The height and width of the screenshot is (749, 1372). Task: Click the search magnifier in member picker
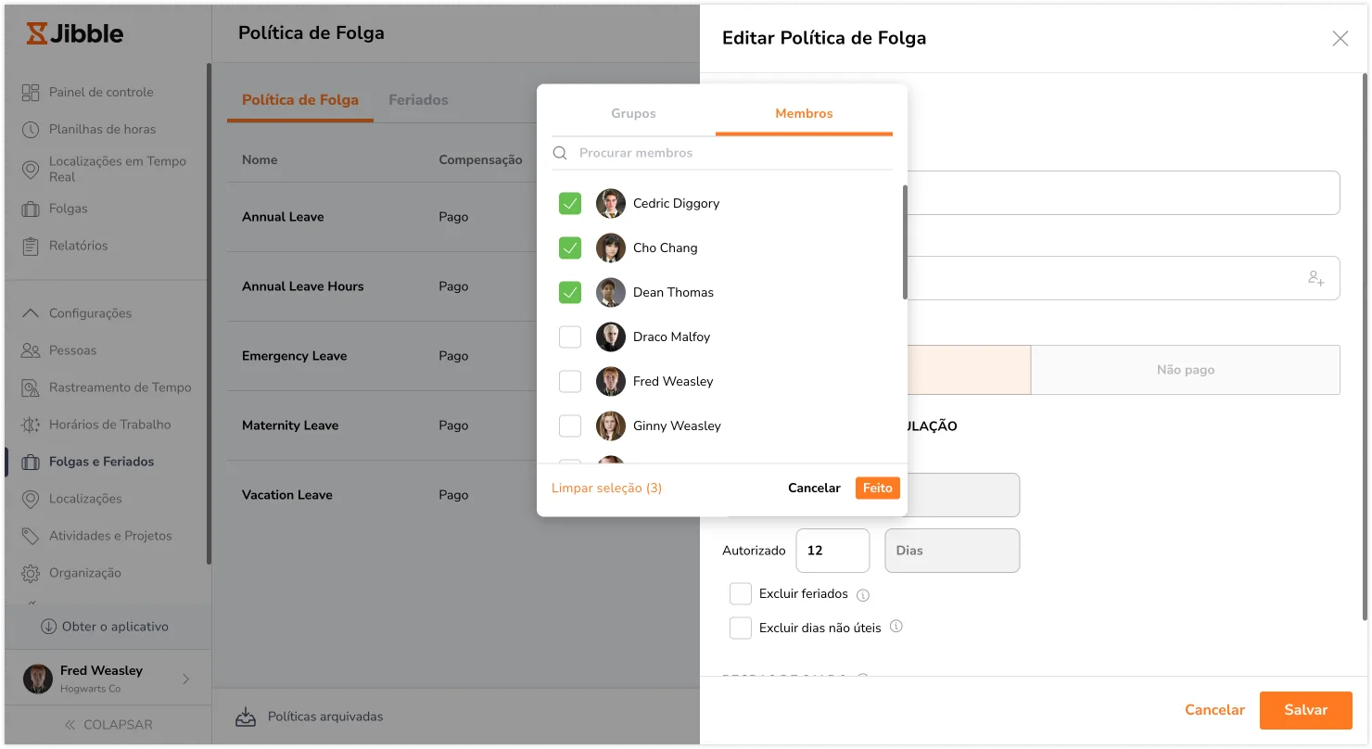pos(560,153)
